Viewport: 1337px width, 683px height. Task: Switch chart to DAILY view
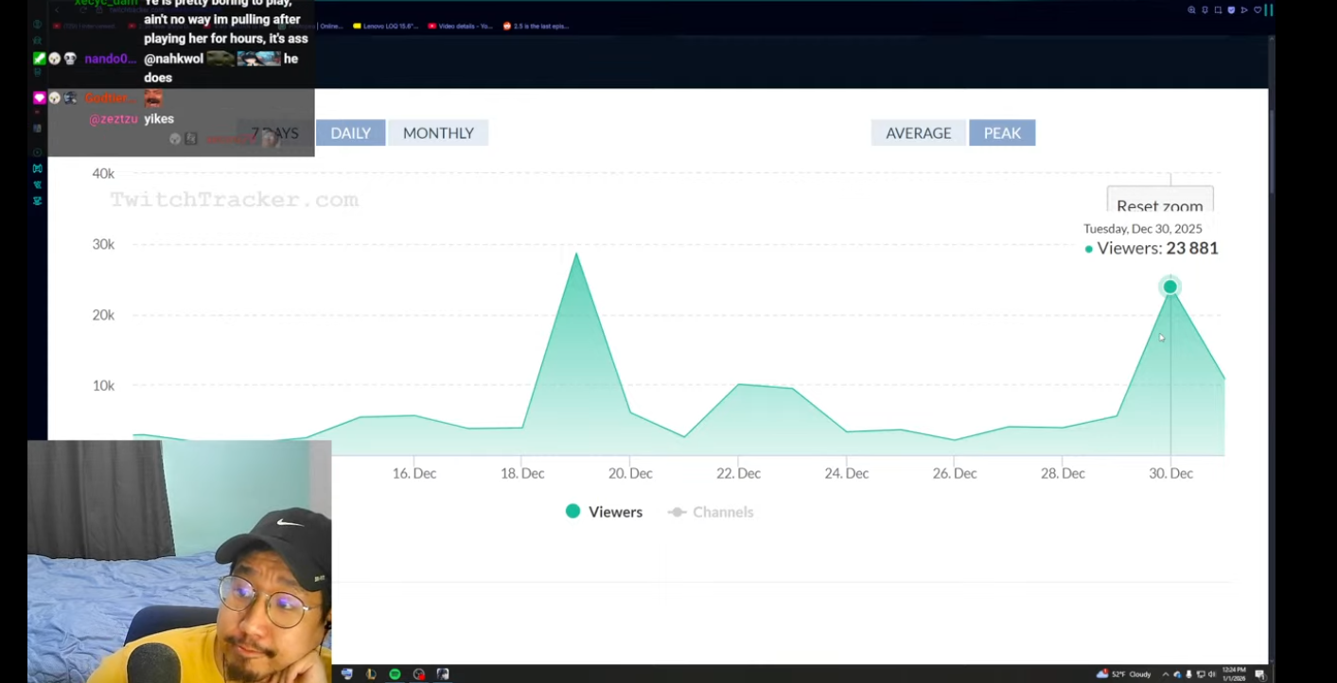(x=350, y=133)
